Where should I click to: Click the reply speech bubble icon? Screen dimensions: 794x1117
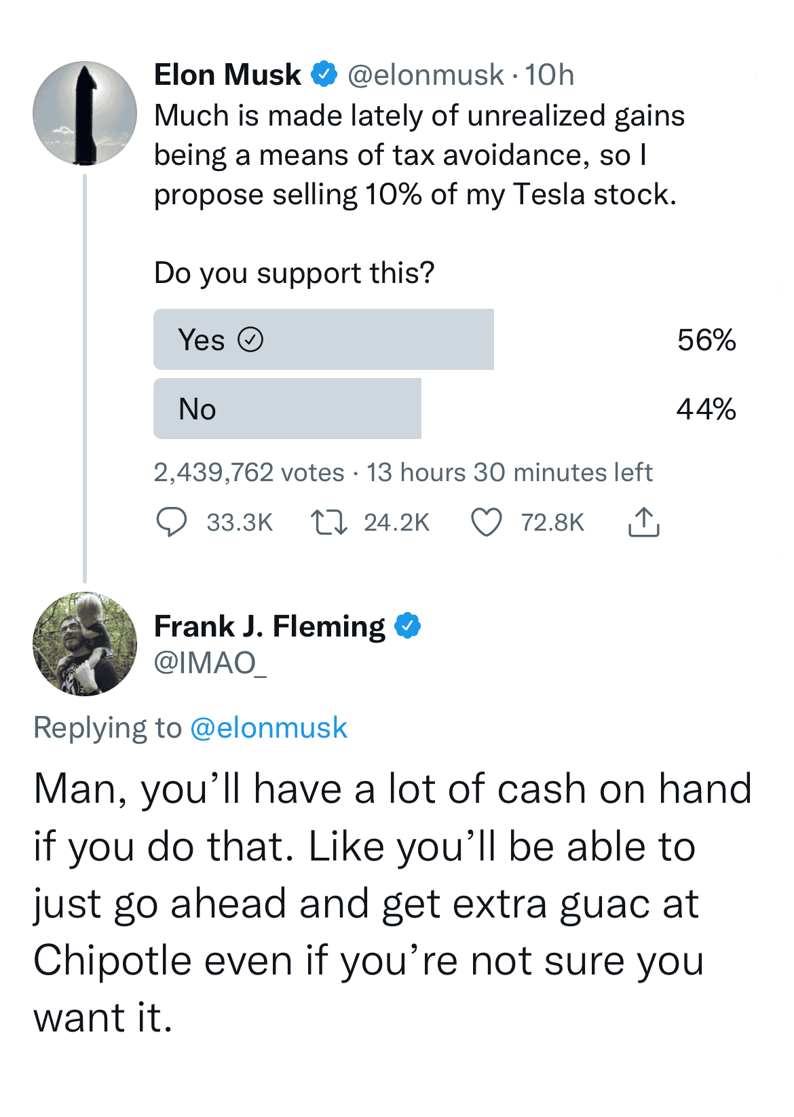click(x=171, y=523)
